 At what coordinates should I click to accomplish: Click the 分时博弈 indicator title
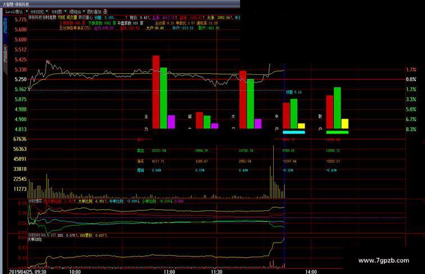35,201
